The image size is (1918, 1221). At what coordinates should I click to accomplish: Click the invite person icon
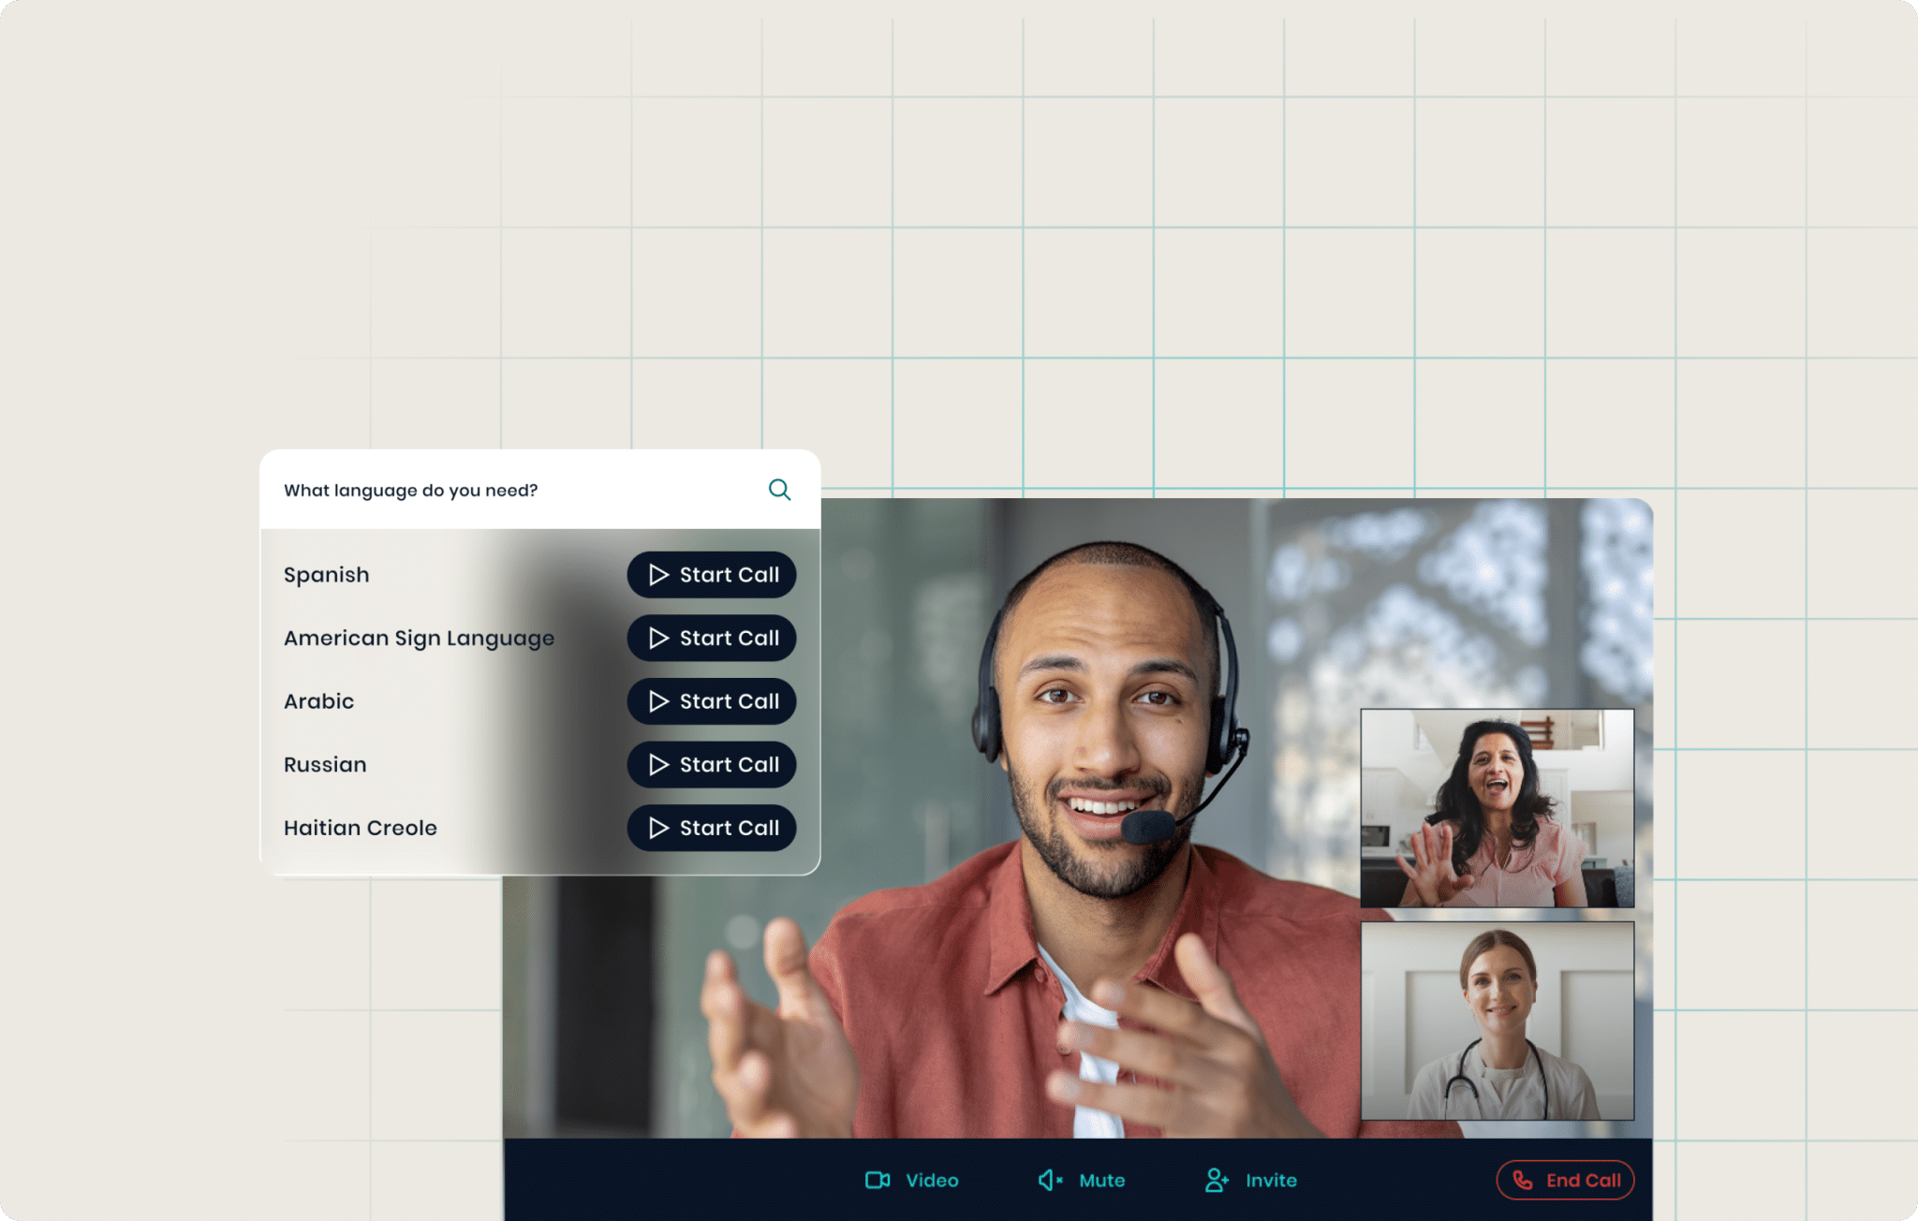pos(1217,1180)
